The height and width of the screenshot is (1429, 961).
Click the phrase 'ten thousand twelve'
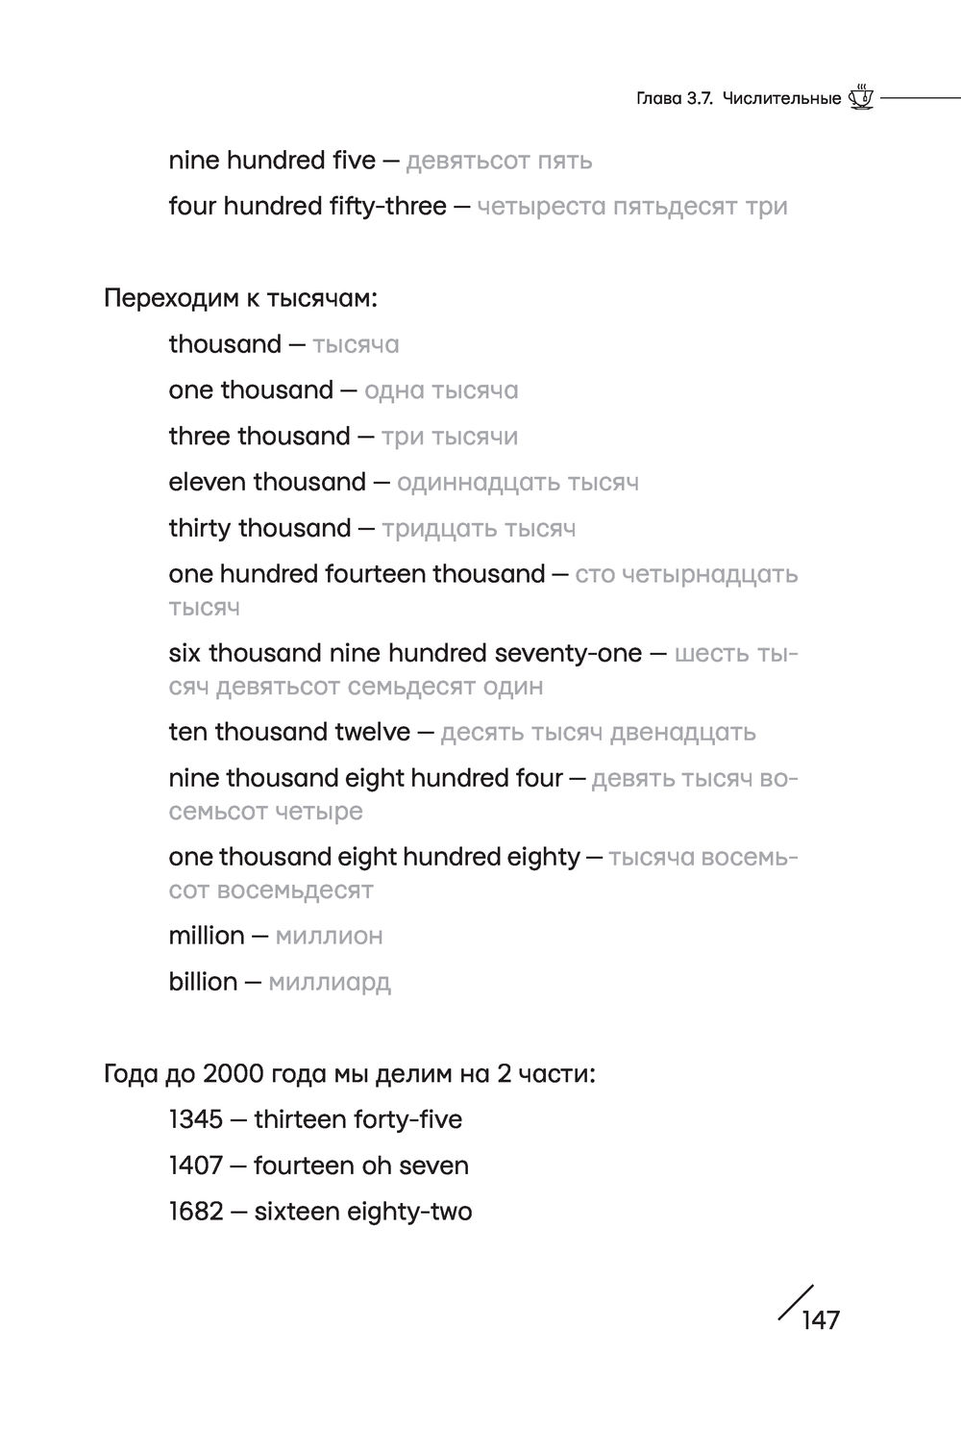point(289,733)
